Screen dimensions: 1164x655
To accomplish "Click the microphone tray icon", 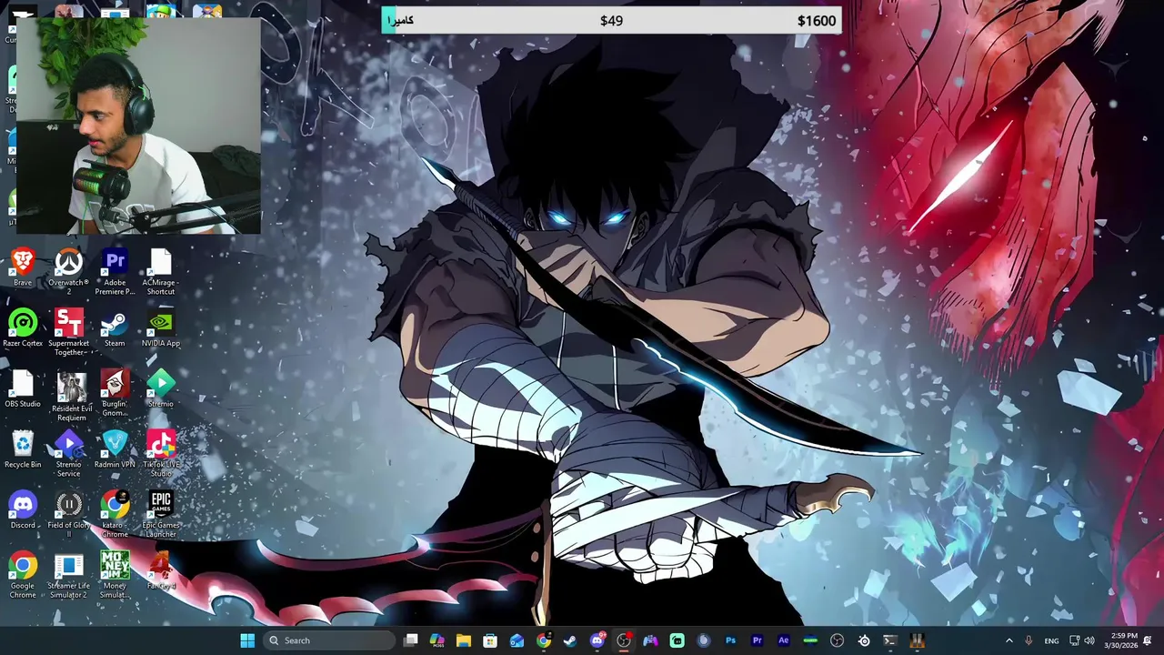I will [x=1029, y=640].
